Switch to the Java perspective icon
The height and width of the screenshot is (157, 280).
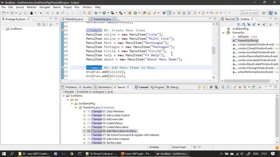click(270, 13)
